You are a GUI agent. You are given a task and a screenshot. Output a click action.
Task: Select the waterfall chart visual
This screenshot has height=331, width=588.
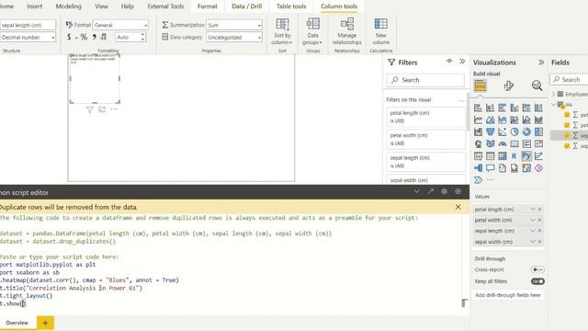point(478,132)
